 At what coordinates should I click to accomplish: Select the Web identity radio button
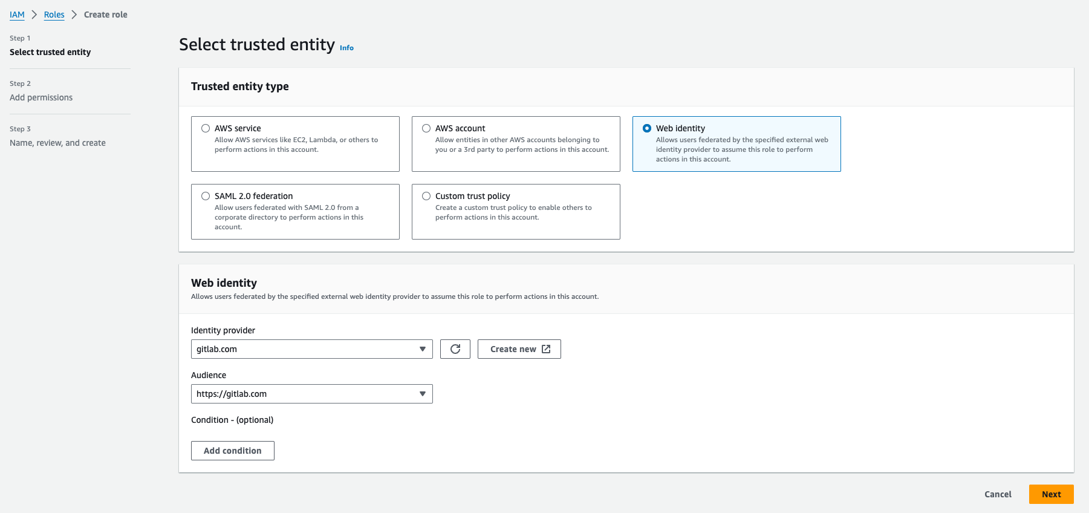coord(647,128)
